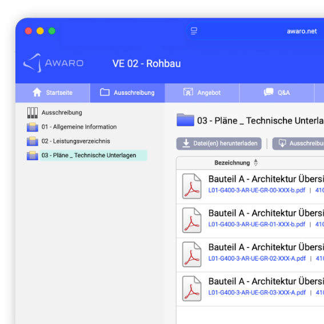The width and height of the screenshot is (324, 324).
Task: Click the site settings icon in address bar
Action: pyautogui.click(x=194, y=31)
